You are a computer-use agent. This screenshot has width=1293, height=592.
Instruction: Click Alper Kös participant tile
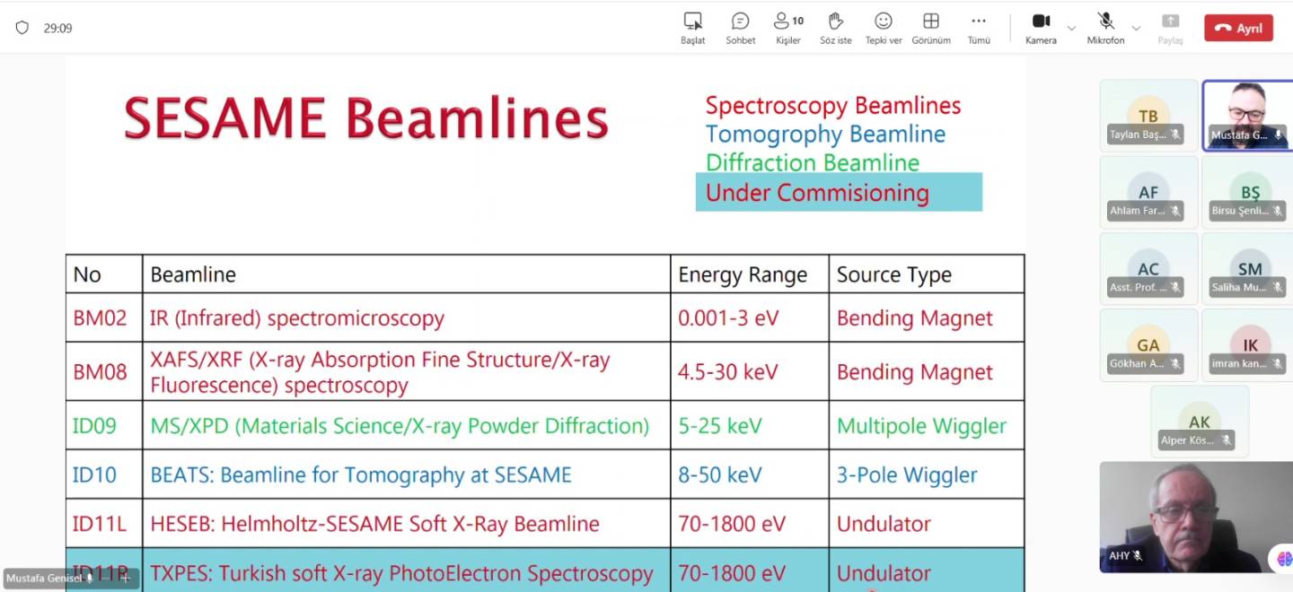point(1200,422)
